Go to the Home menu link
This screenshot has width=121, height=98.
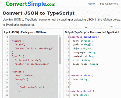(x=91, y=4)
